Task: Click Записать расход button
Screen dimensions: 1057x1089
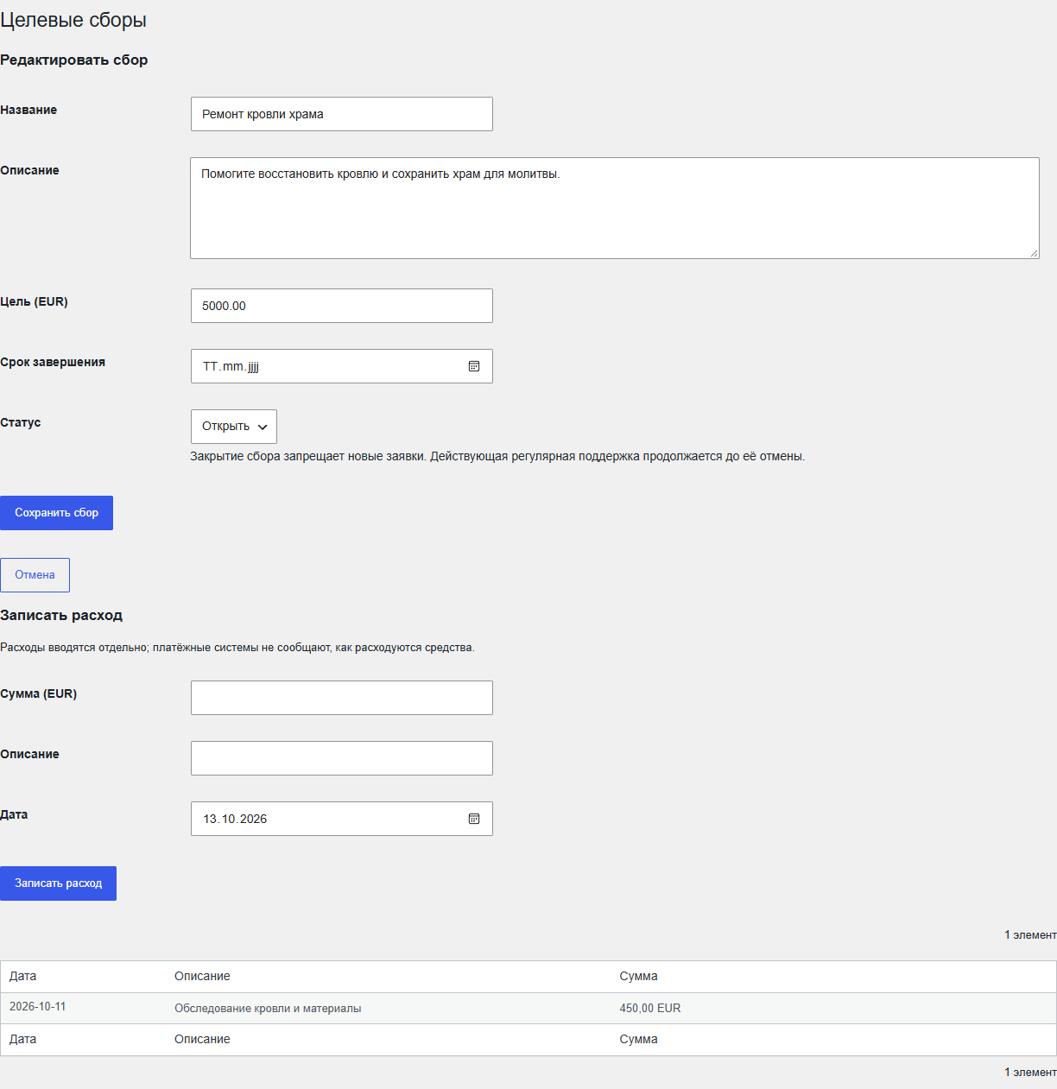Action: click(x=58, y=883)
